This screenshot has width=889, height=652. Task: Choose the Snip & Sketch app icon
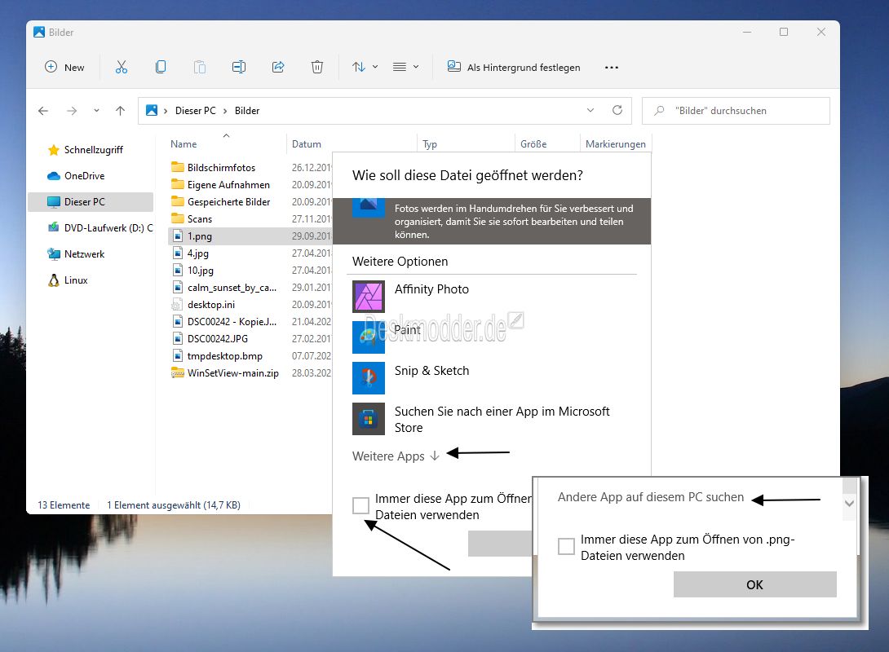coord(369,378)
